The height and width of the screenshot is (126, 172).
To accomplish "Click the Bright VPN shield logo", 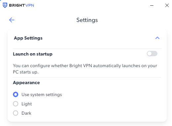I will coord(5,5).
